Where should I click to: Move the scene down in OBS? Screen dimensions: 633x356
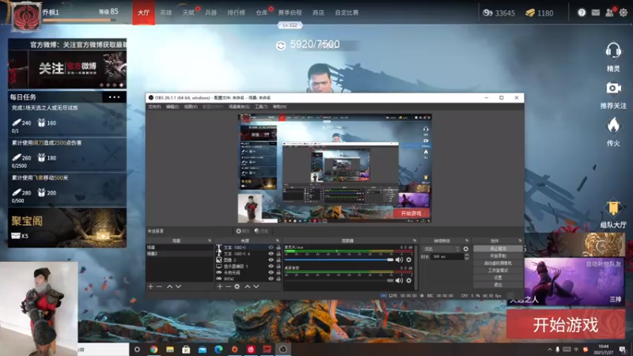click(178, 286)
